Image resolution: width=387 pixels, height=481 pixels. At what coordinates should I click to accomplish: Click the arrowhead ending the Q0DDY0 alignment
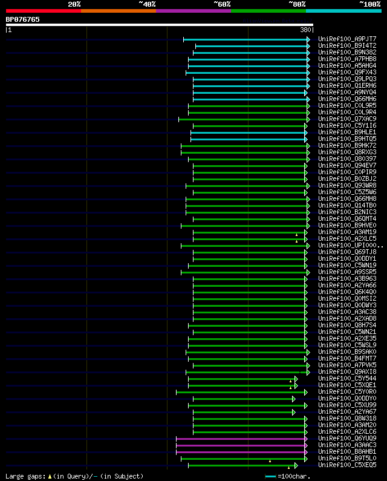tap(294, 399)
